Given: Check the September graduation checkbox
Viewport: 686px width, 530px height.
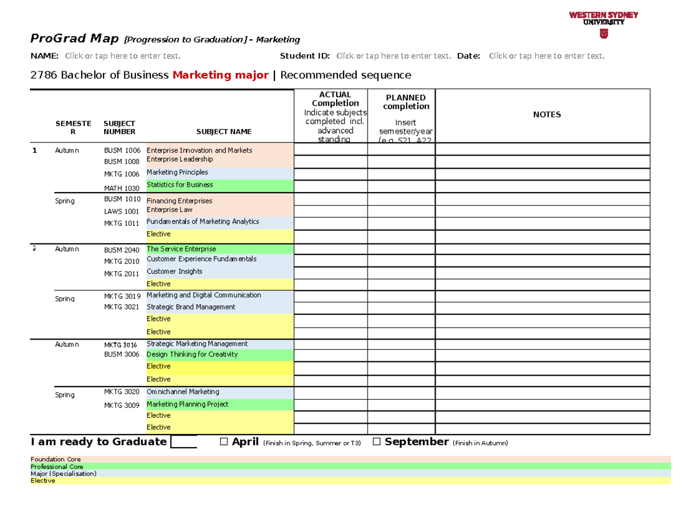Looking at the screenshot, I should 376,441.
